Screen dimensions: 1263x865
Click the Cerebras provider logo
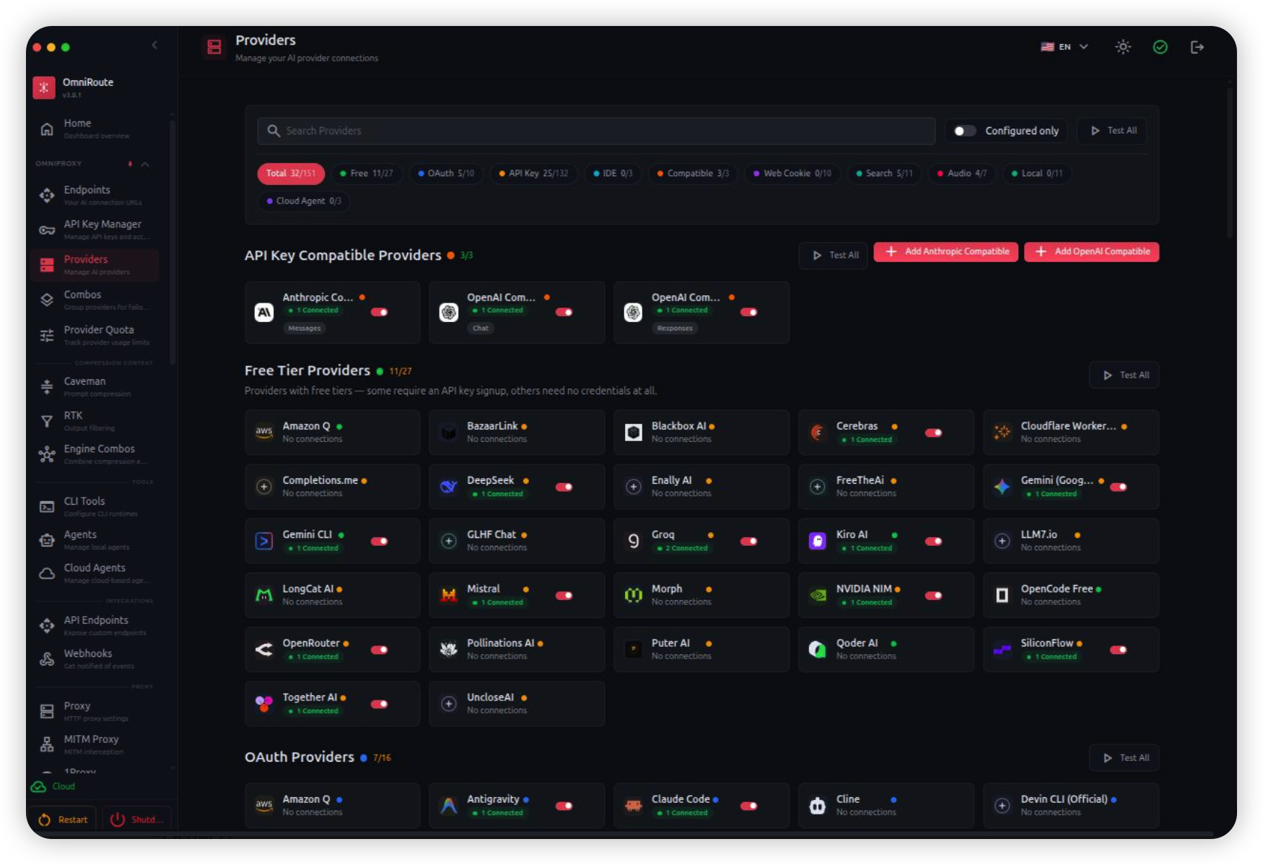tap(818, 432)
